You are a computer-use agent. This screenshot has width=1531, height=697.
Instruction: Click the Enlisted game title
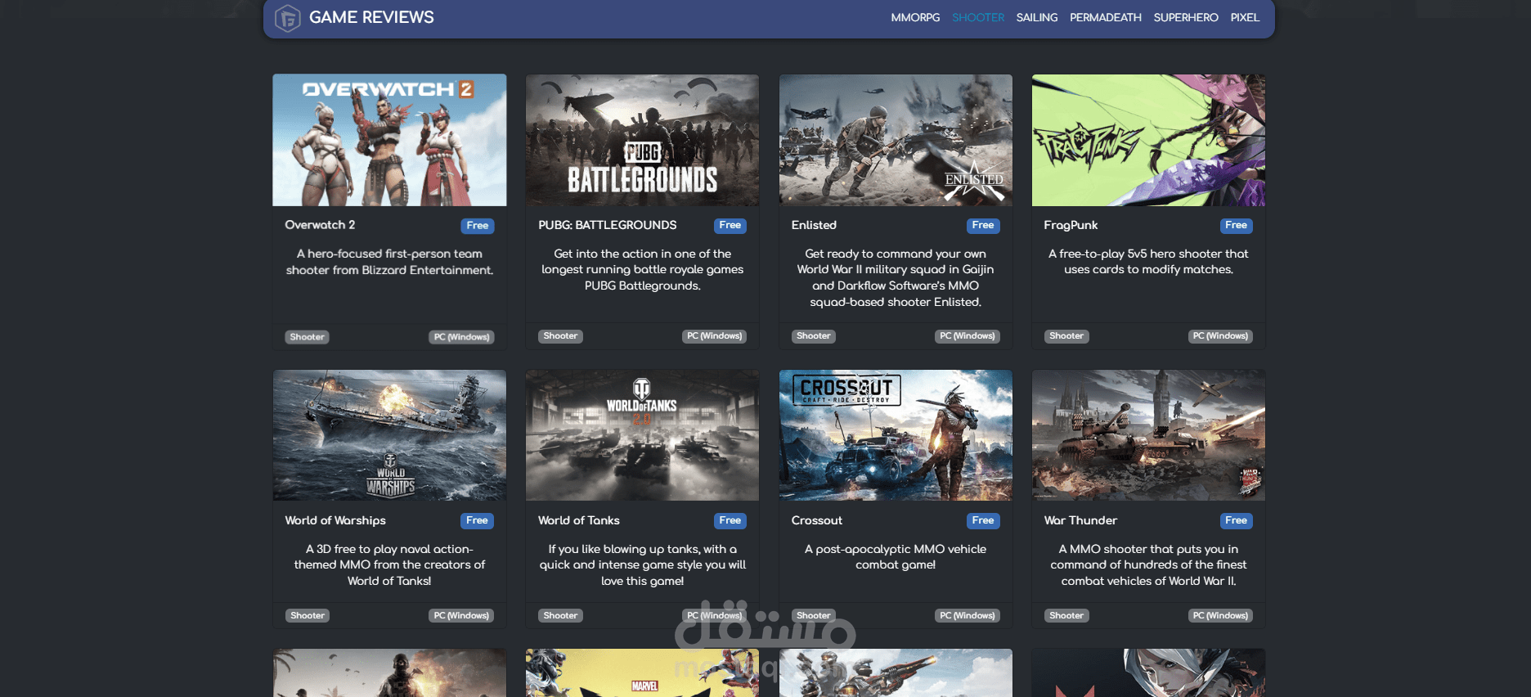pyautogui.click(x=814, y=225)
